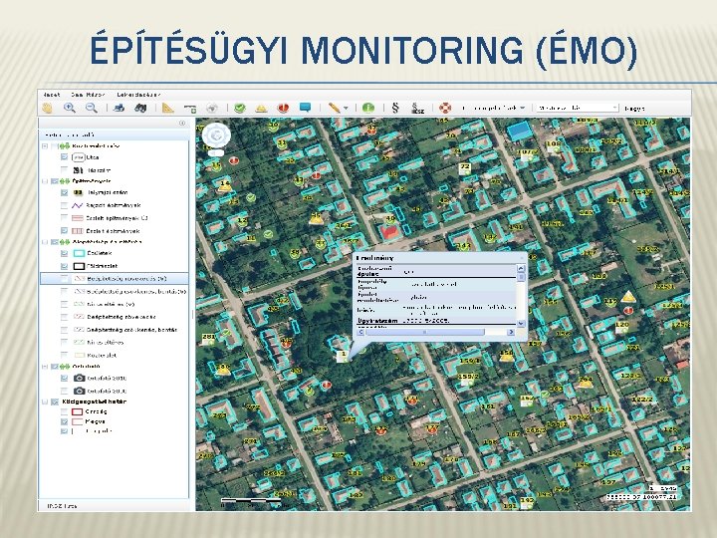
Task: Click the blue comment bubble toolbar icon
Action: [305, 108]
